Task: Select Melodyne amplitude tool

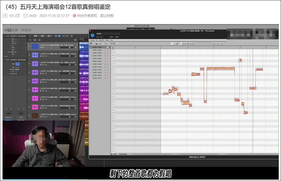Action: (x=188, y=44)
